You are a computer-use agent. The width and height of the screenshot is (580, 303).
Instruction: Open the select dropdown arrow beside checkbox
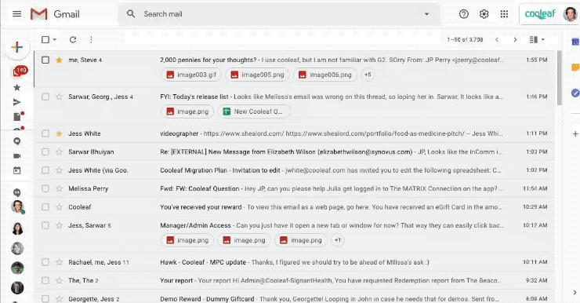pos(55,39)
